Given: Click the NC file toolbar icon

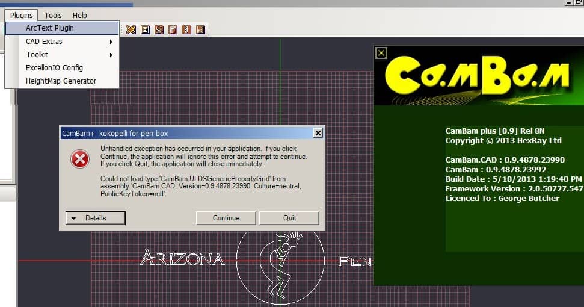Looking at the screenshot, I should (x=200, y=29).
